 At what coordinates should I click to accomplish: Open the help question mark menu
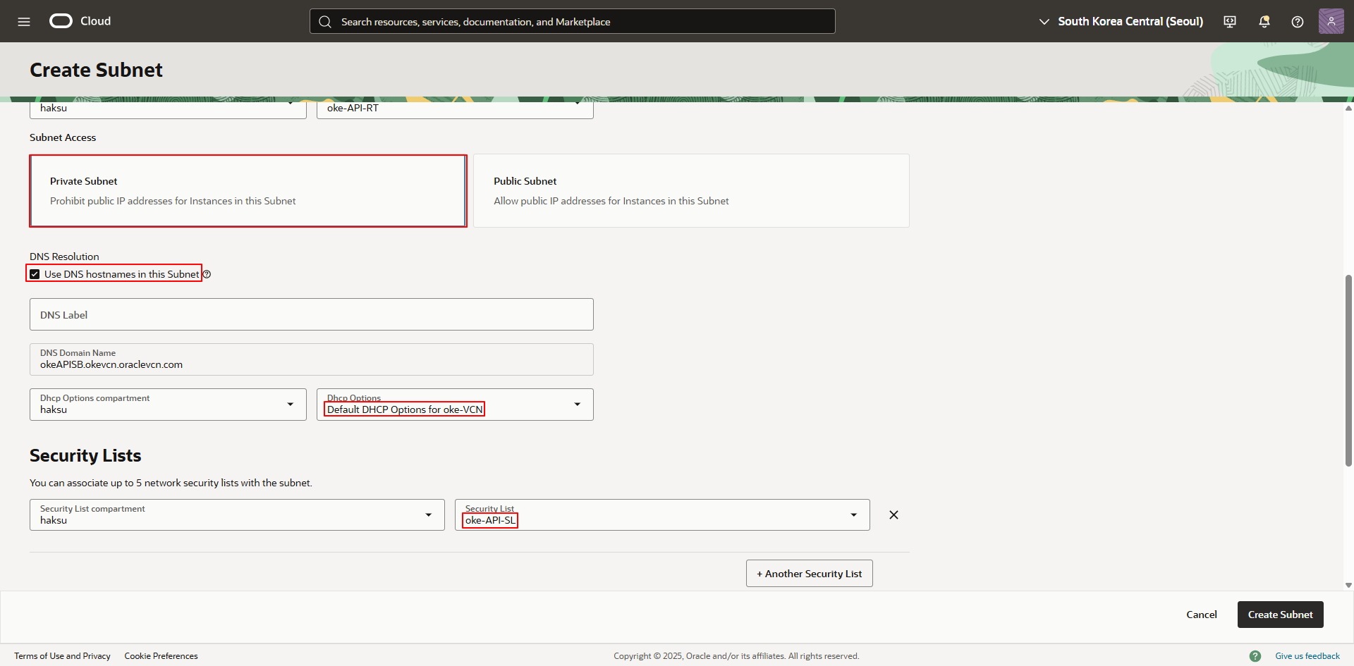pos(1297,22)
